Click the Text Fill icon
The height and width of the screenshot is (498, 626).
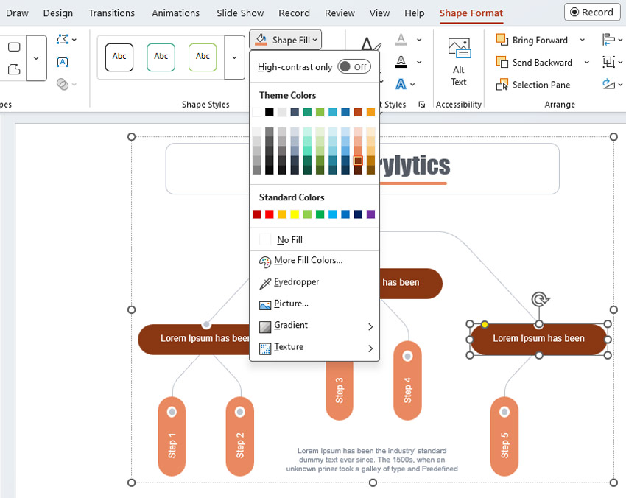[401, 40]
